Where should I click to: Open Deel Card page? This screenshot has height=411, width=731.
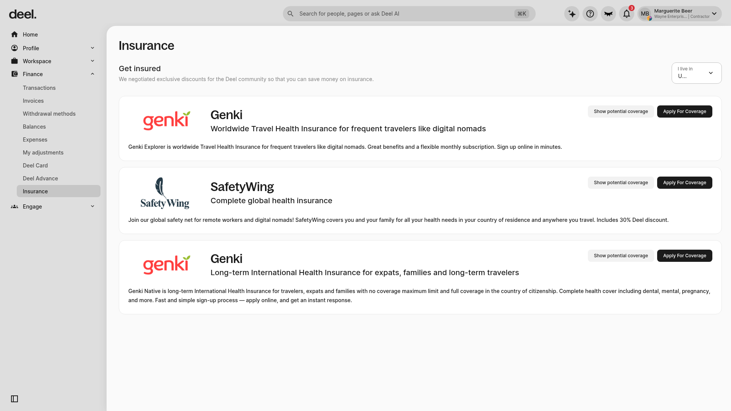(35, 166)
